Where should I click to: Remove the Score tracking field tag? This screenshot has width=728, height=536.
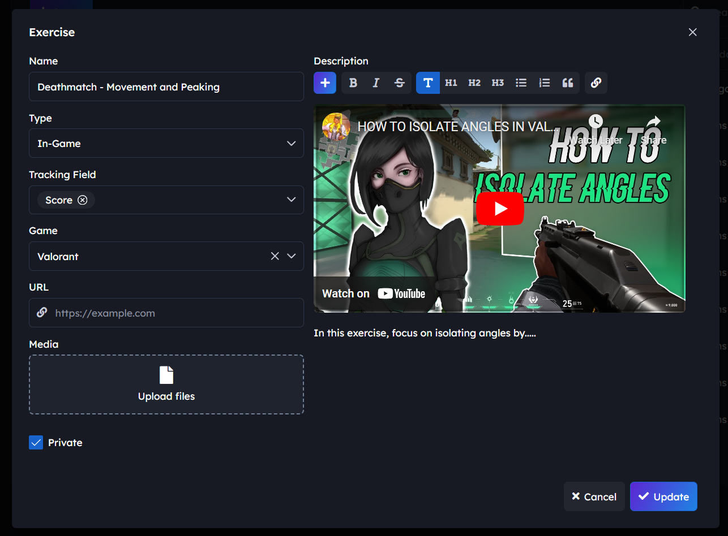pos(83,200)
